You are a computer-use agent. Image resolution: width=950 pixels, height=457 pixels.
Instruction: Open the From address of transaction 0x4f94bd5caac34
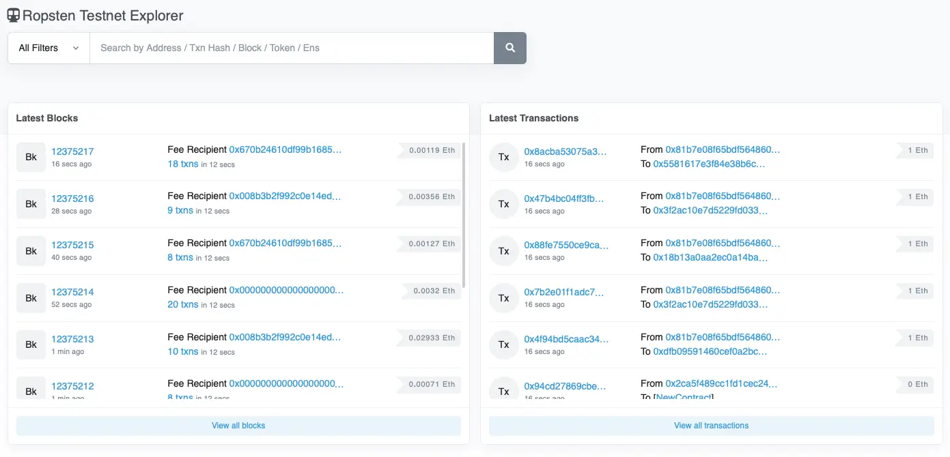coord(723,337)
